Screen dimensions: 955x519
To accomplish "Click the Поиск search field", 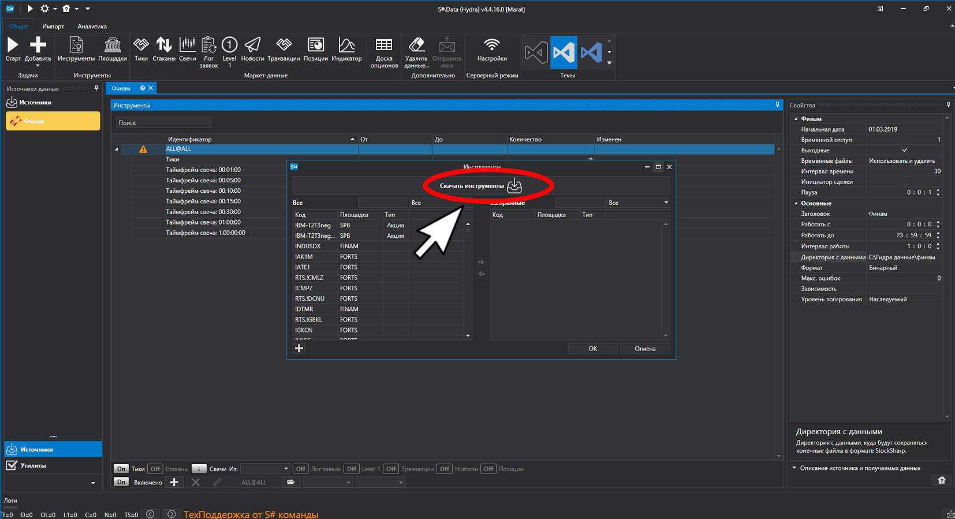I will click(163, 123).
